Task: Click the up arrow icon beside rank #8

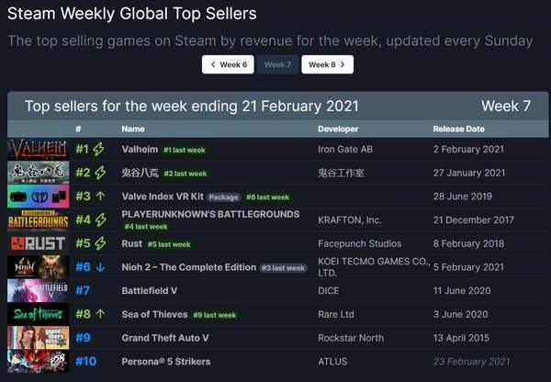Action: (99, 314)
